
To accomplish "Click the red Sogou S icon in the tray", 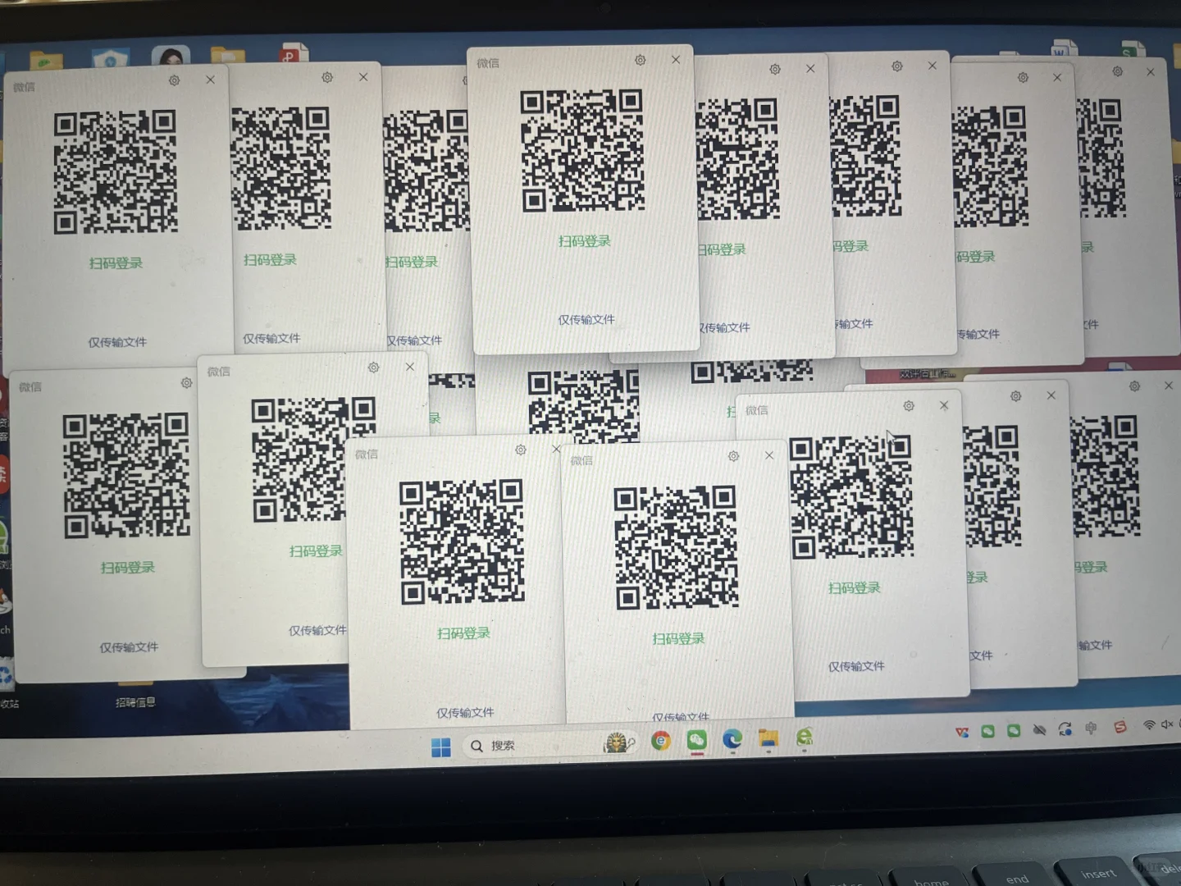I will 1119,727.
